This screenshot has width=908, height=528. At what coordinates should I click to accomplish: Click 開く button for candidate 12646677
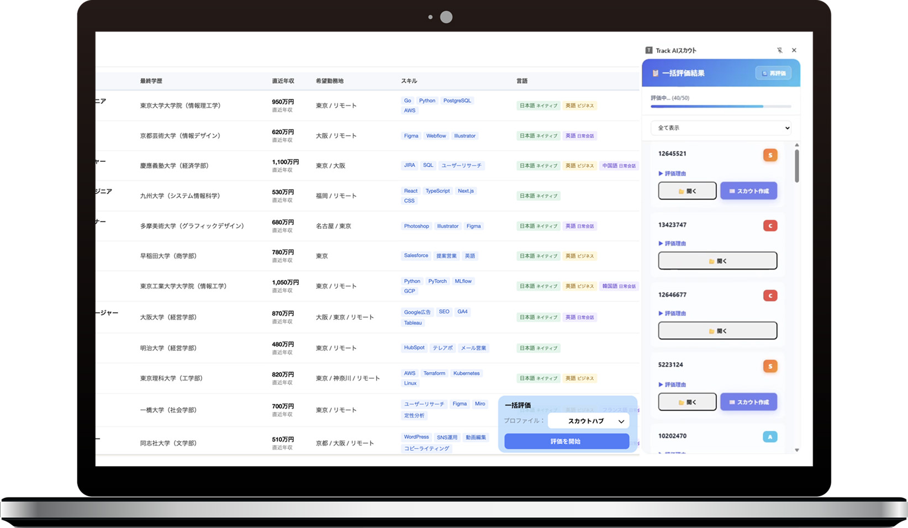[x=717, y=331]
